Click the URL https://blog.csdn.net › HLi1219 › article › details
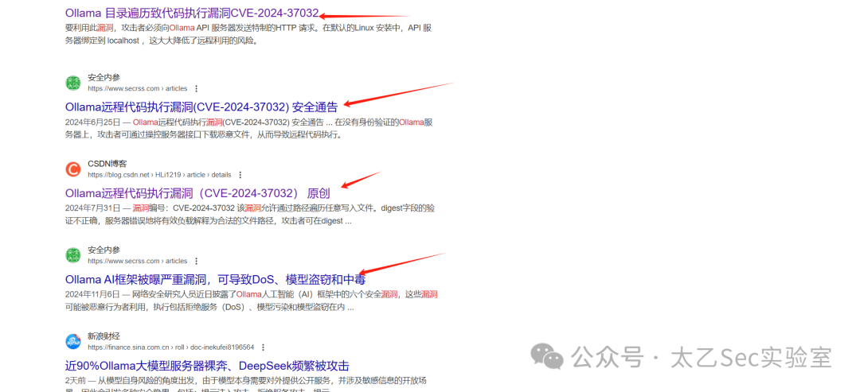This screenshot has width=860, height=392. (x=159, y=175)
